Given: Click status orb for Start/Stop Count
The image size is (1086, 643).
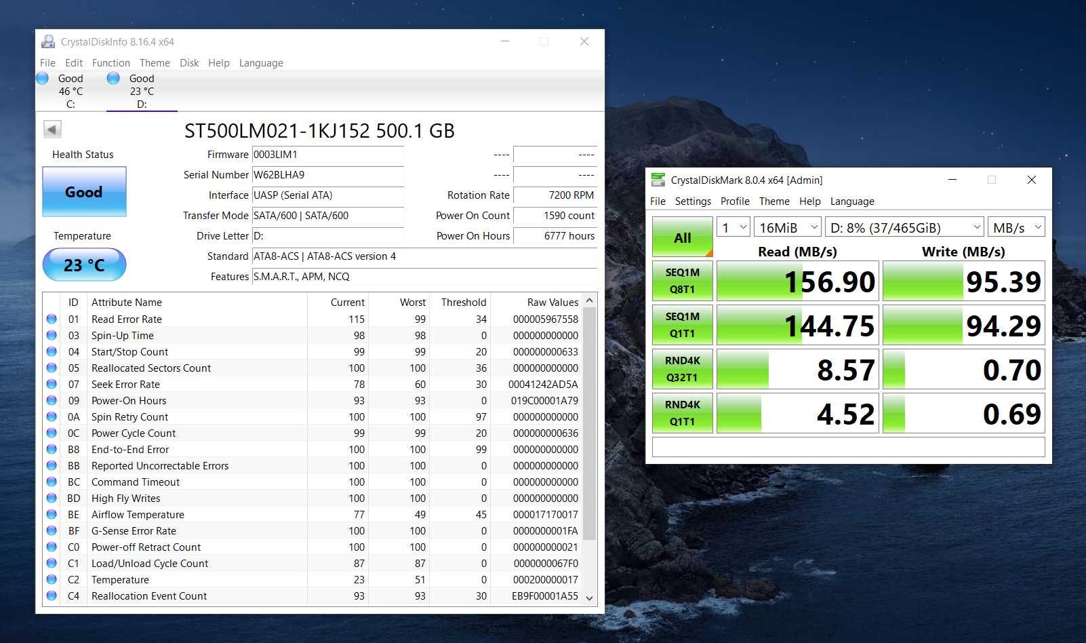Looking at the screenshot, I should click(52, 351).
